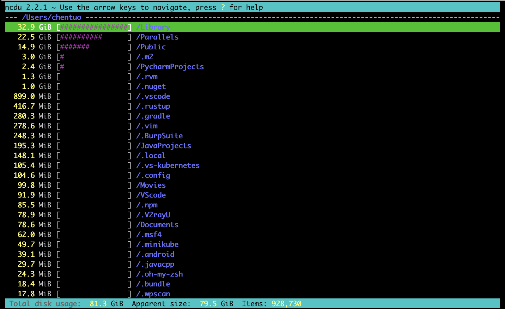Click the Parallels usage bar graph
Screen dimensions: 505x309
(94, 37)
